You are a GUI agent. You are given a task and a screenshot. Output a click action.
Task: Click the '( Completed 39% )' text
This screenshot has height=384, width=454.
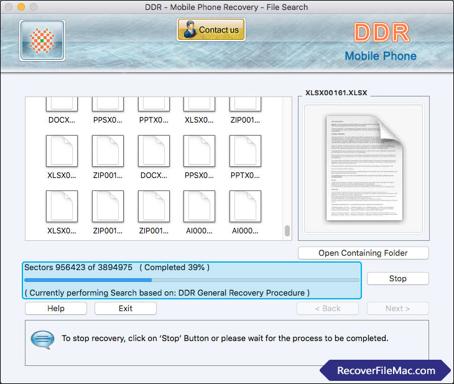coord(175,267)
